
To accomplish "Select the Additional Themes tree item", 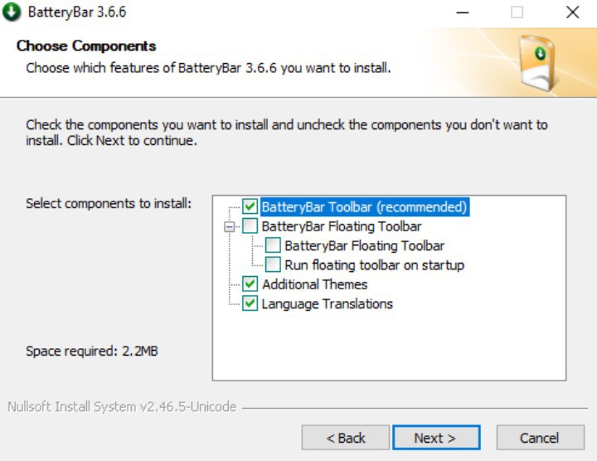I will 314,284.
